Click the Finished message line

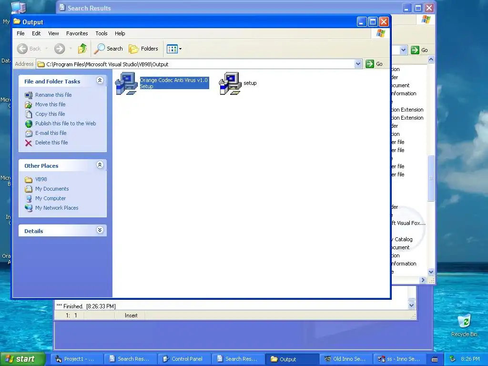pyautogui.click(x=86, y=306)
